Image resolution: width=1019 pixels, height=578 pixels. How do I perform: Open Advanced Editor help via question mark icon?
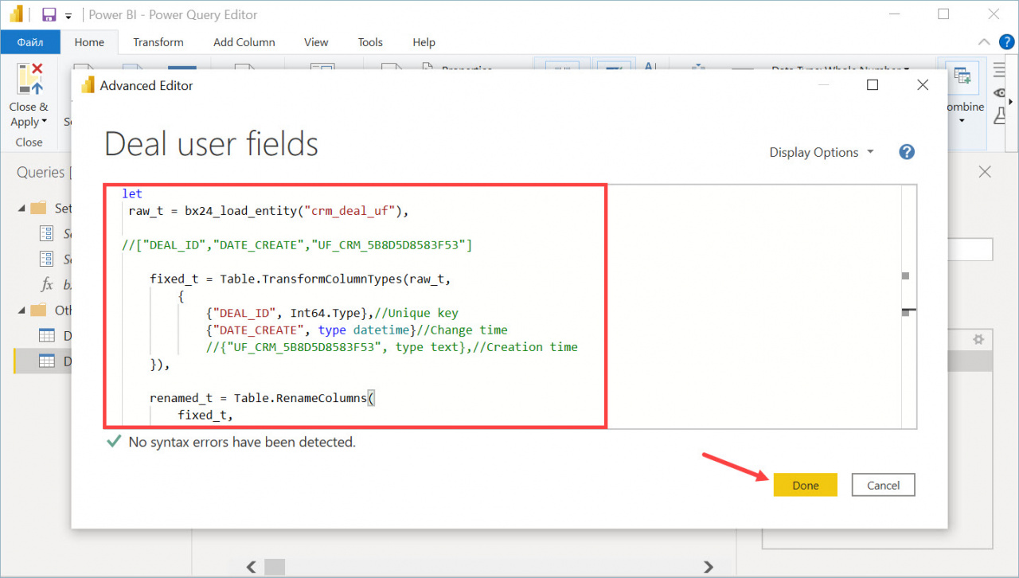[x=906, y=151]
